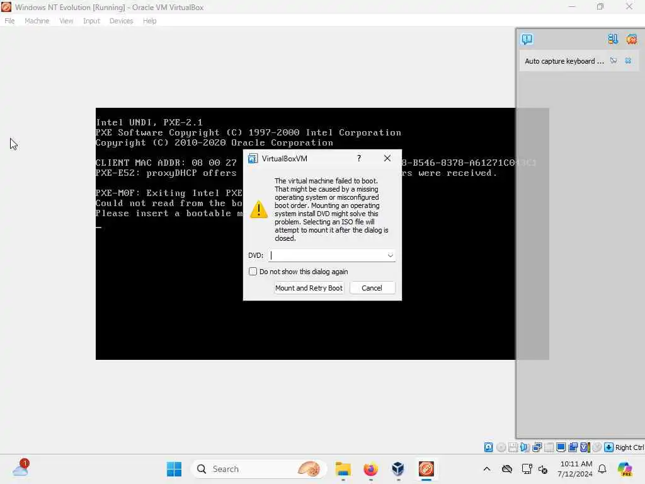Expand the DVD dropdown arrow

(391, 256)
